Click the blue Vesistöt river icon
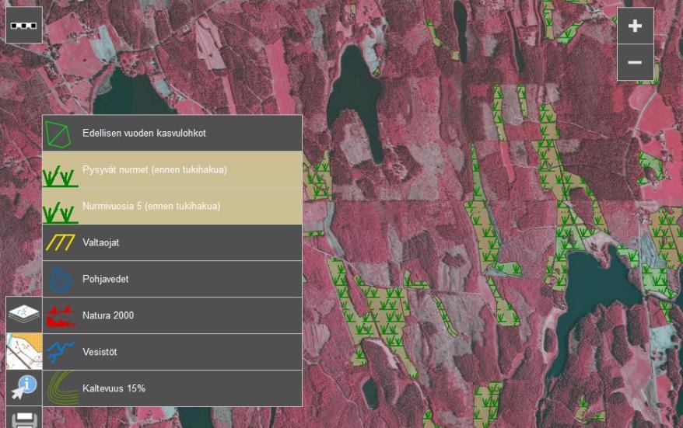The height and width of the screenshot is (428, 683). 60,351
